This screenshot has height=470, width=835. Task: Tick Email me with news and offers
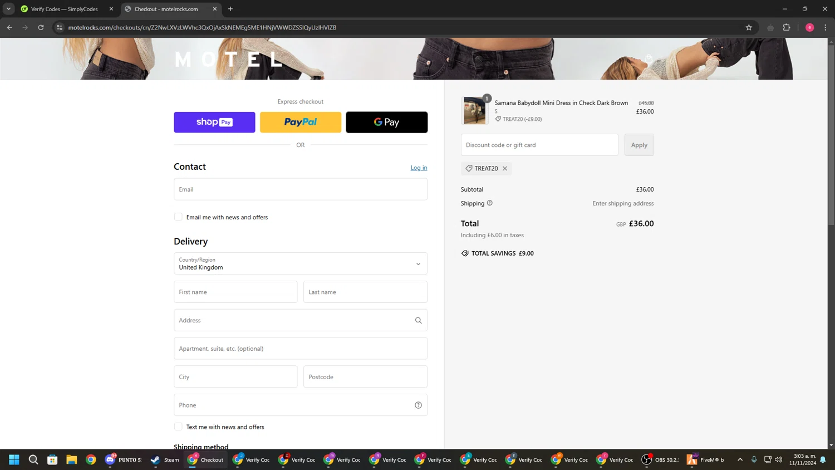tap(178, 217)
